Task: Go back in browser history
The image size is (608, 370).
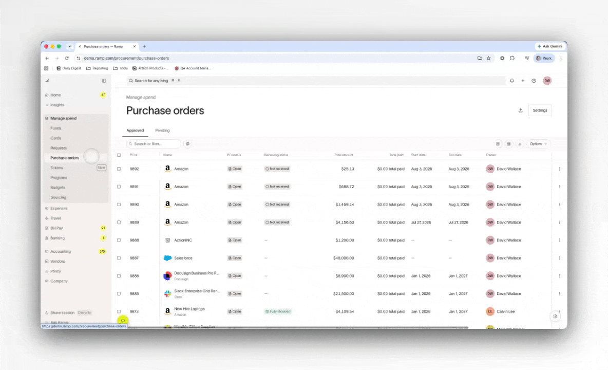Action: click(47, 58)
